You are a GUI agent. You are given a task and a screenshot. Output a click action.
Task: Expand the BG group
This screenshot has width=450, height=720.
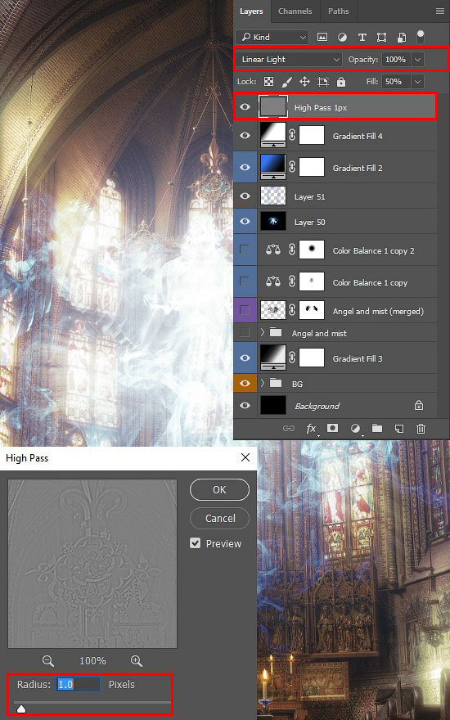262,383
